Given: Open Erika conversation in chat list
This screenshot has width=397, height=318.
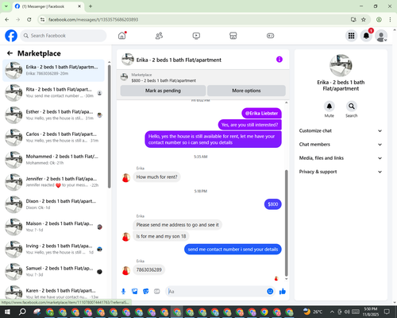Looking at the screenshot, I should click(54, 71).
